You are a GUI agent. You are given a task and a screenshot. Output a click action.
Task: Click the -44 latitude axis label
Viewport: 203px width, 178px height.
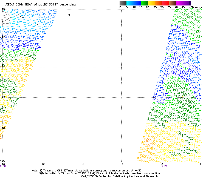[2, 67]
